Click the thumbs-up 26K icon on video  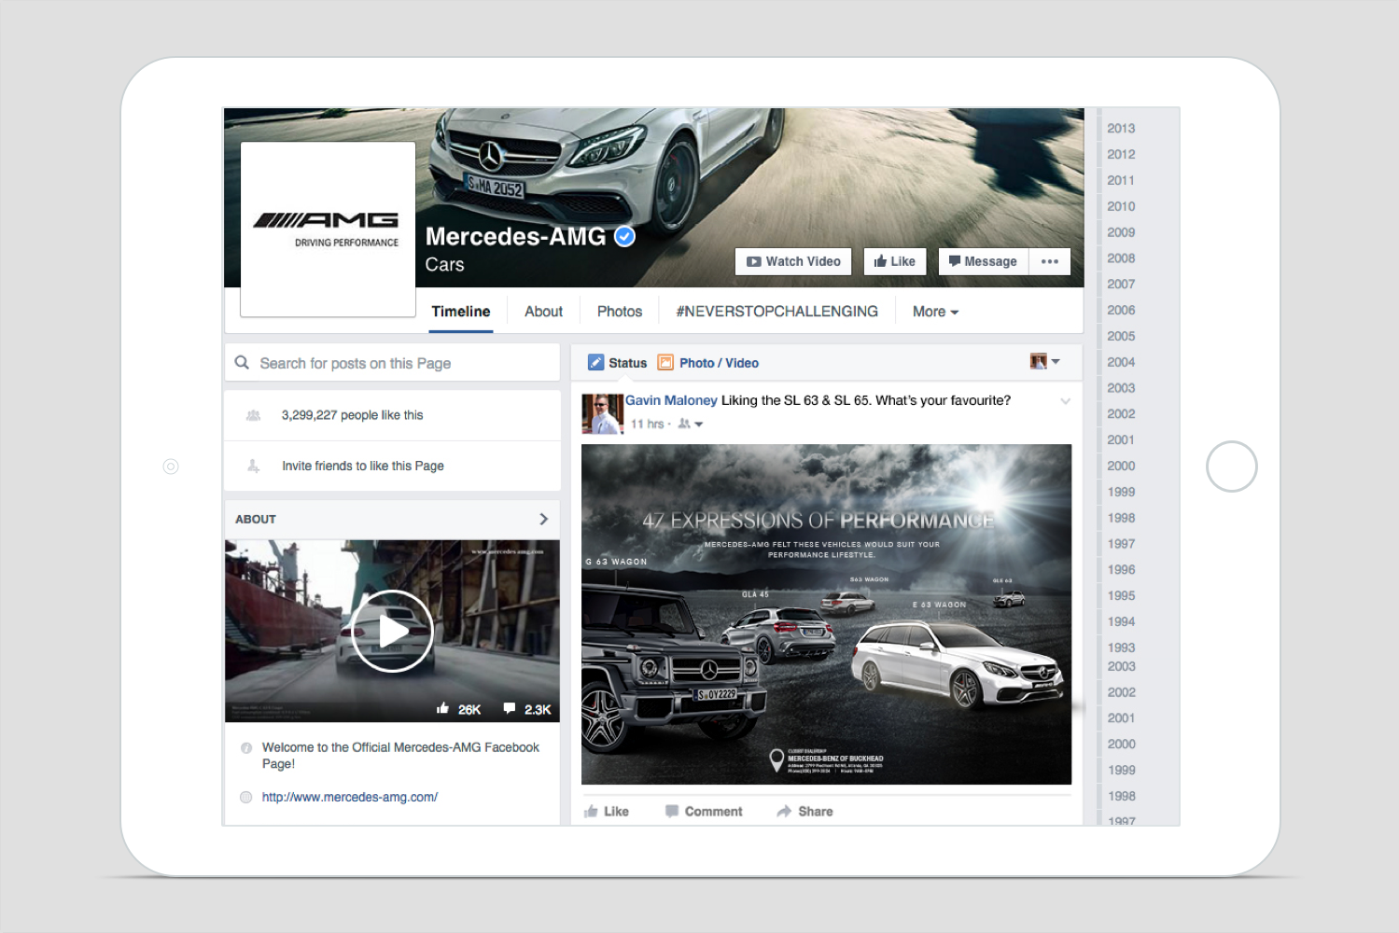pyautogui.click(x=442, y=708)
